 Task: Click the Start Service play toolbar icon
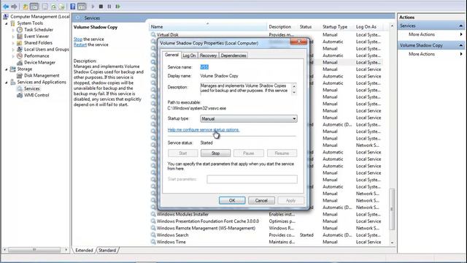point(93,7)
